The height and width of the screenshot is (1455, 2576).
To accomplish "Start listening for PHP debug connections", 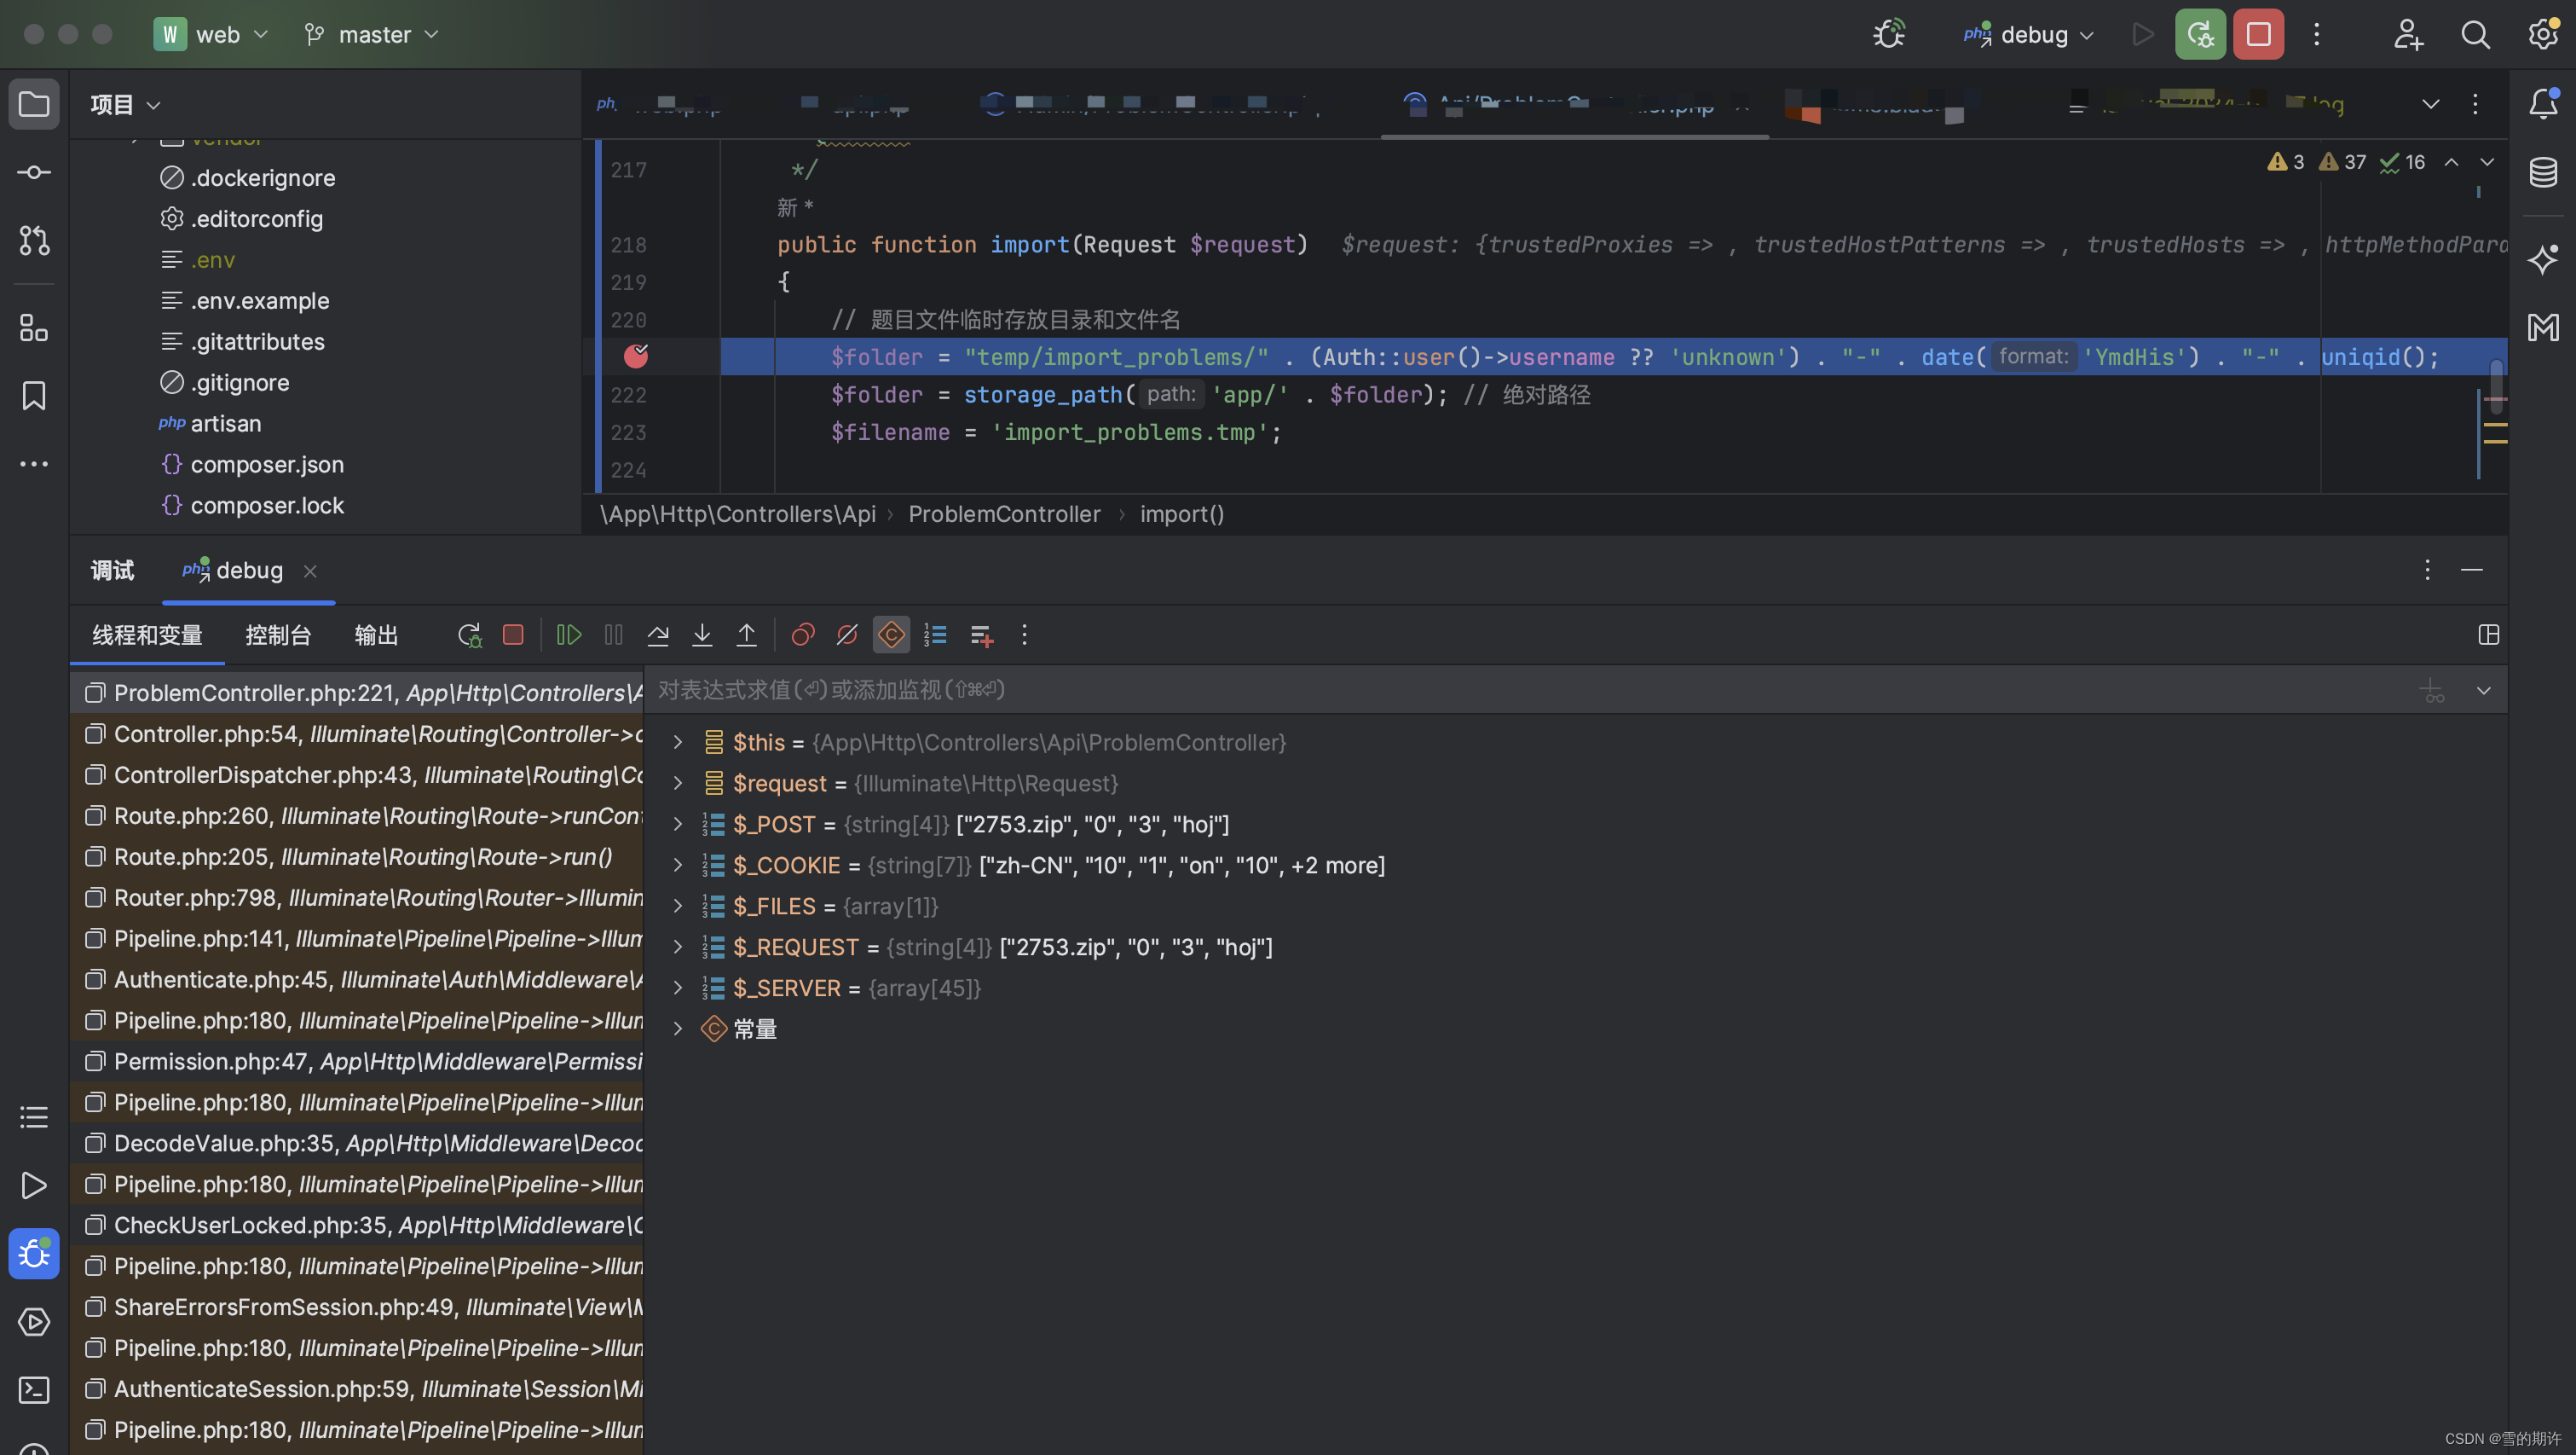I will (1889, 34).
